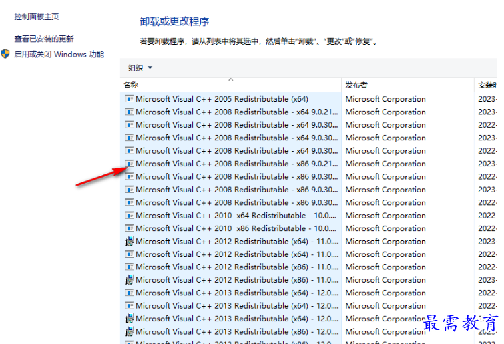Select Microsoft Visual C++ 2005 Redistributable (x64)
The image size is (504, 344).
(222, 99)
